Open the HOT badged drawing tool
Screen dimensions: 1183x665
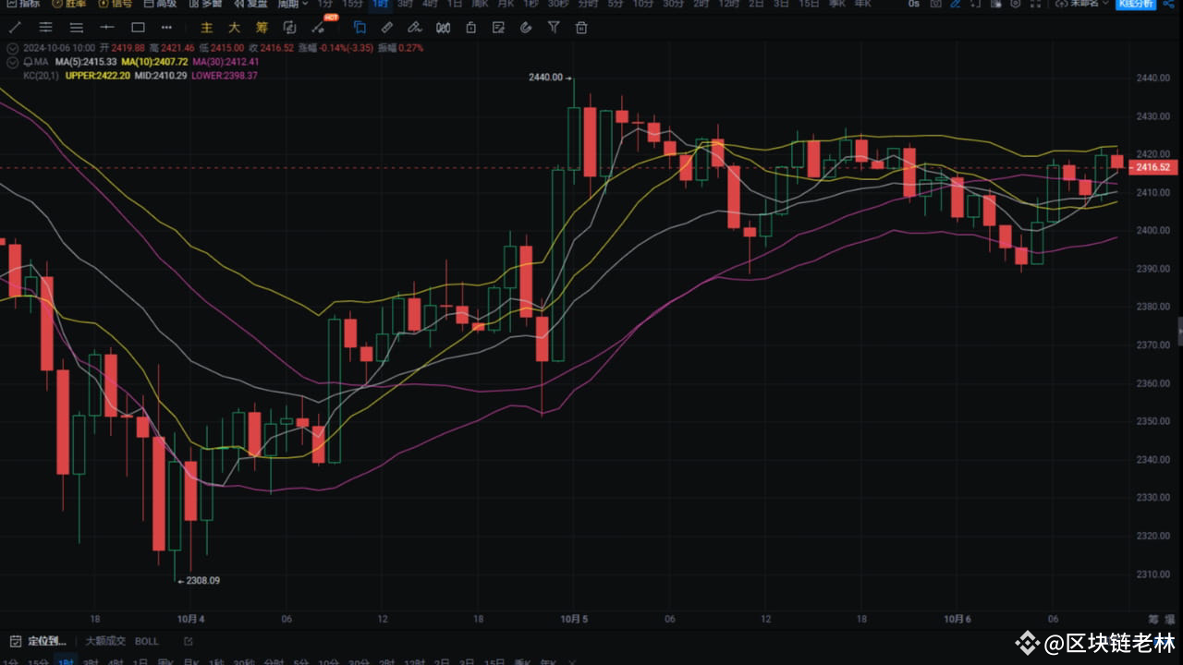click(x=320, y=27)
